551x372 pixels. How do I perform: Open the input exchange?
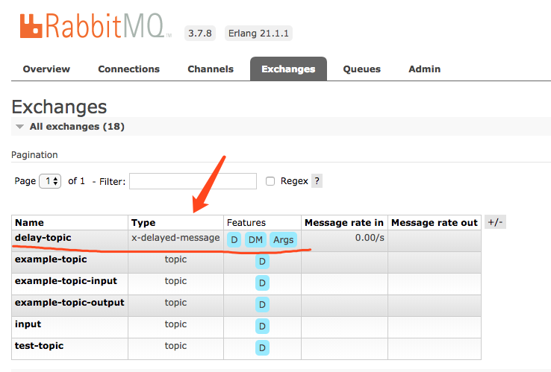[x=28, y=324]
